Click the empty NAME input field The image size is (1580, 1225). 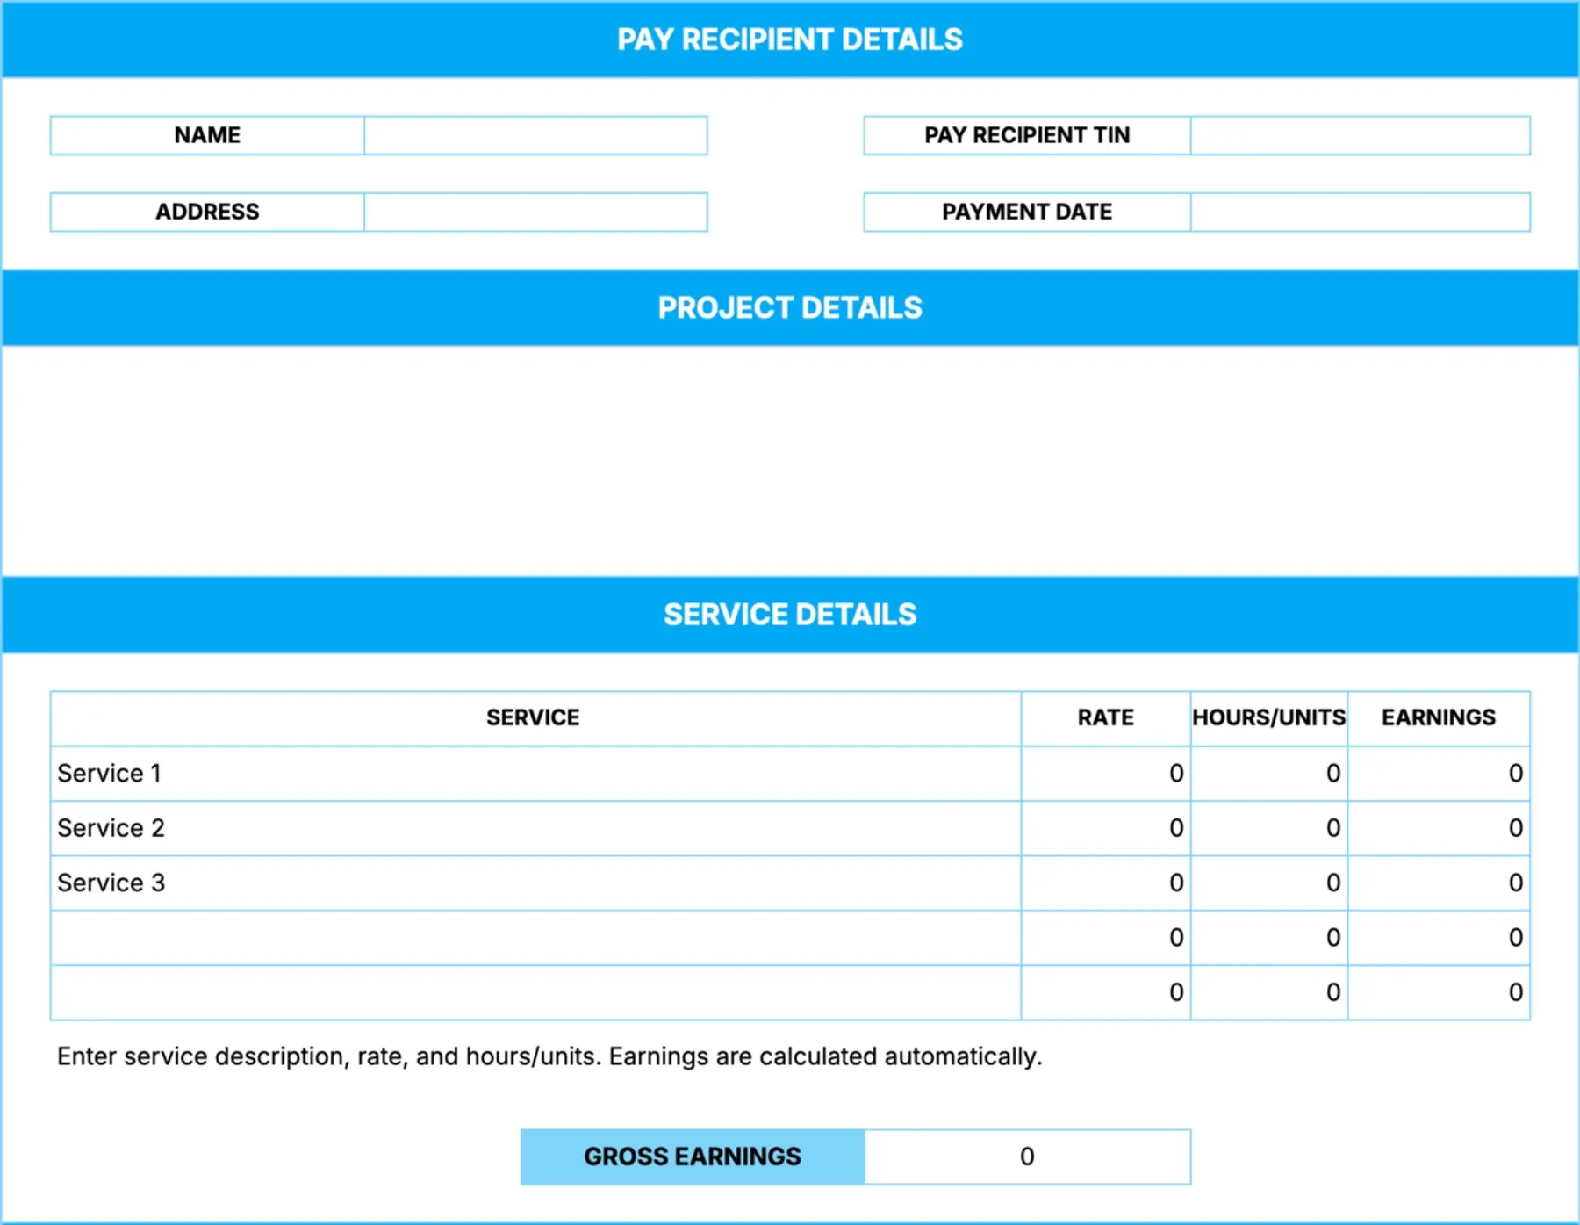(x=535, y=135)
